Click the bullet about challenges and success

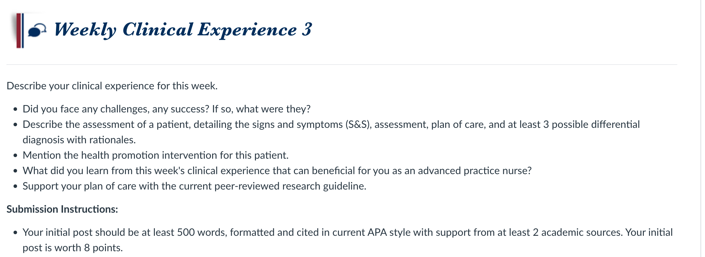tap(166, 109)
